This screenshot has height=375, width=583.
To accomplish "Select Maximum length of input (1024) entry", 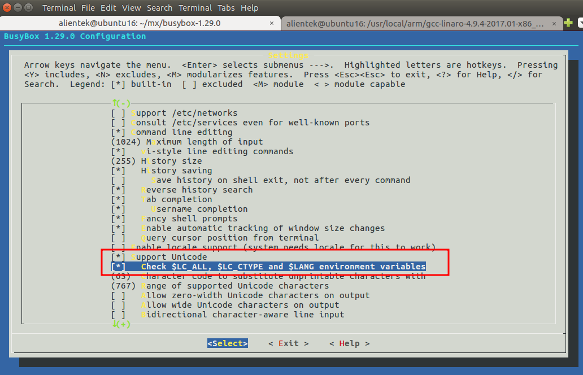I will [x=186, y=142].
